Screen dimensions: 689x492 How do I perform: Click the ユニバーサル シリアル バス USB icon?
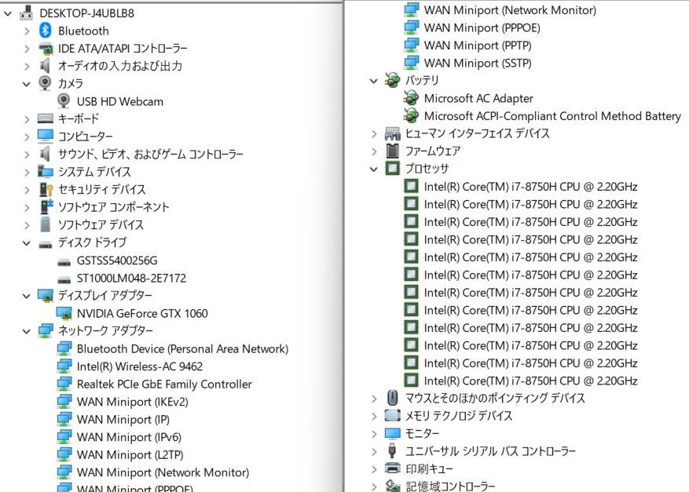(x=392, y=450)
